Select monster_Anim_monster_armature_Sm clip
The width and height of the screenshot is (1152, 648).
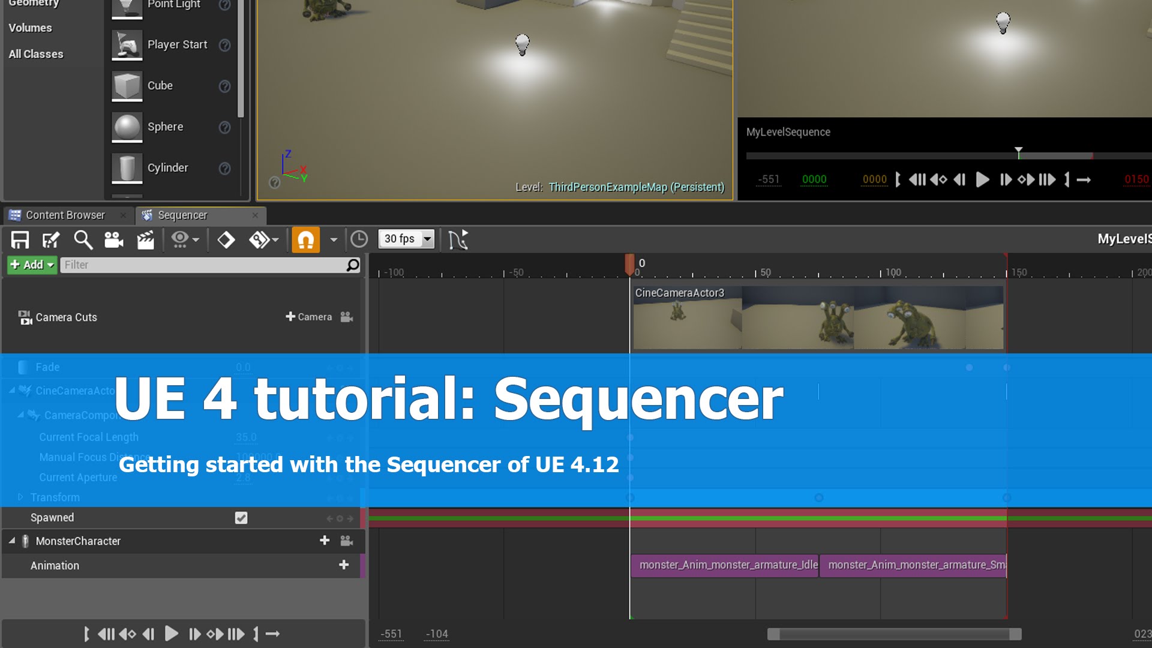tap(913, 565)
